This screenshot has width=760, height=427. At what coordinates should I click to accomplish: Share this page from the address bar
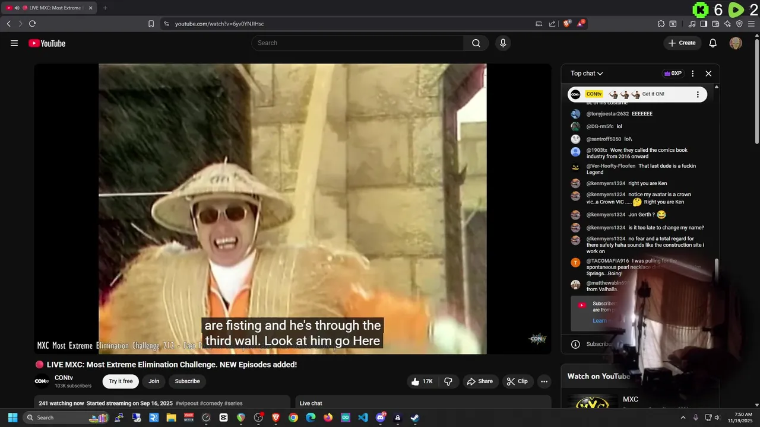pyautogui.click(x=552, y=24)
